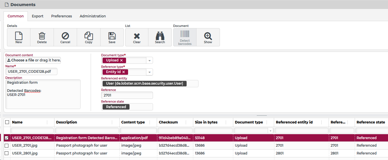
Task: Click the Search binoculars icon
Action: [x=160, y=36]
